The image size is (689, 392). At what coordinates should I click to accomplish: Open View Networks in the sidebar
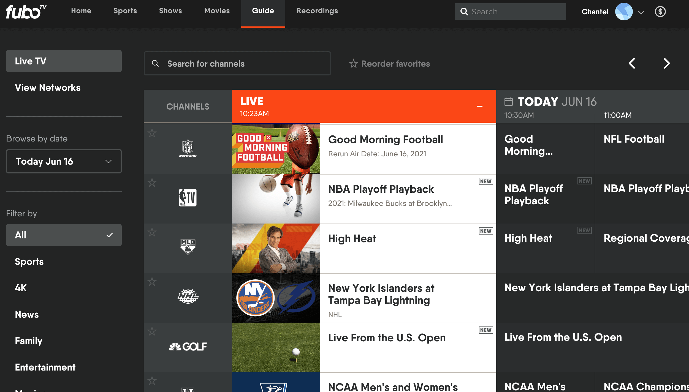click(x=48, y=88)
